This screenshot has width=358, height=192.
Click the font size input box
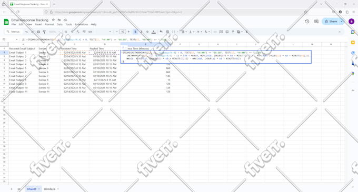(x=123, y=32)
